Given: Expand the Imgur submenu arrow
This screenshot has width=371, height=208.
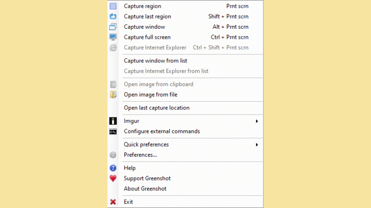Looking at the screenshot, I should (x=257, y=121).
